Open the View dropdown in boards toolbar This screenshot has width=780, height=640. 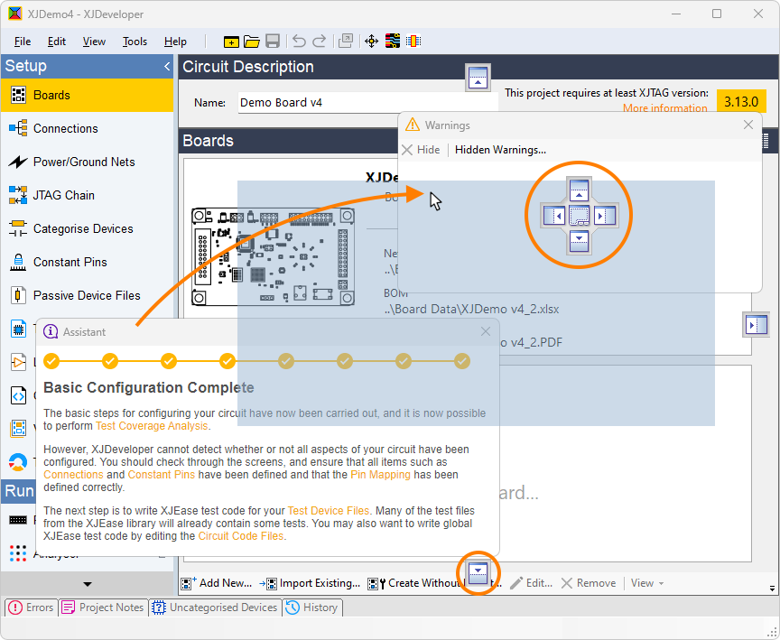[646, 583]
